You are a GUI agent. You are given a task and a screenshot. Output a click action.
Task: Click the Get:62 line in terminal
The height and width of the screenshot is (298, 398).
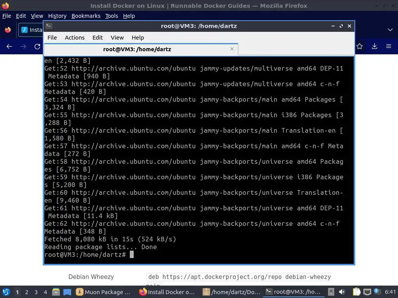192,227
